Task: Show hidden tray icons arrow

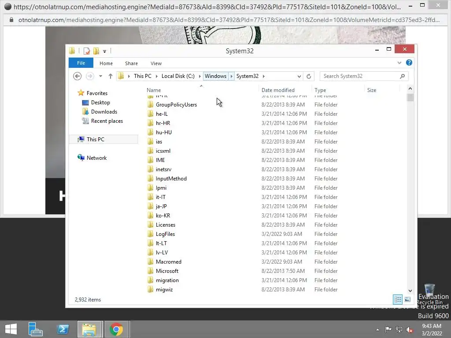Action: pos(377,330)
